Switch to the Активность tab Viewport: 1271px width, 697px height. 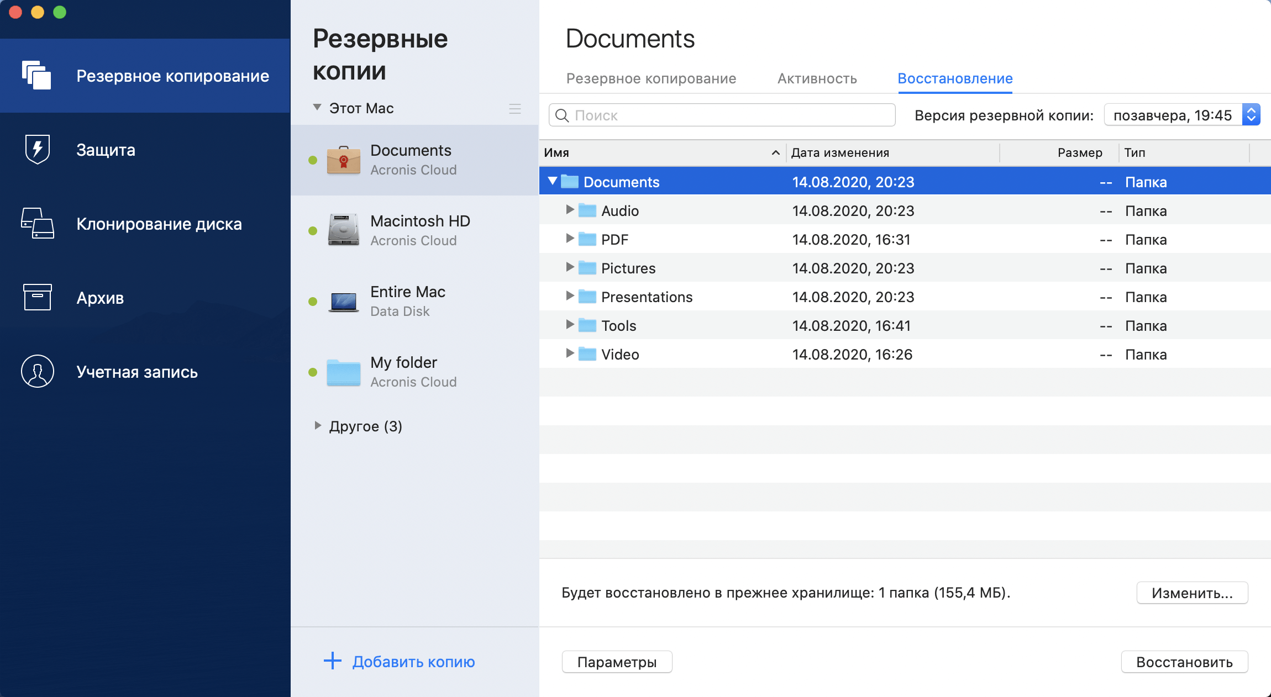(817, 78)
